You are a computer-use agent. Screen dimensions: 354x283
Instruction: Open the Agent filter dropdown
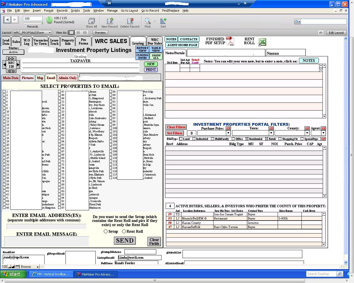coord(323,133)
